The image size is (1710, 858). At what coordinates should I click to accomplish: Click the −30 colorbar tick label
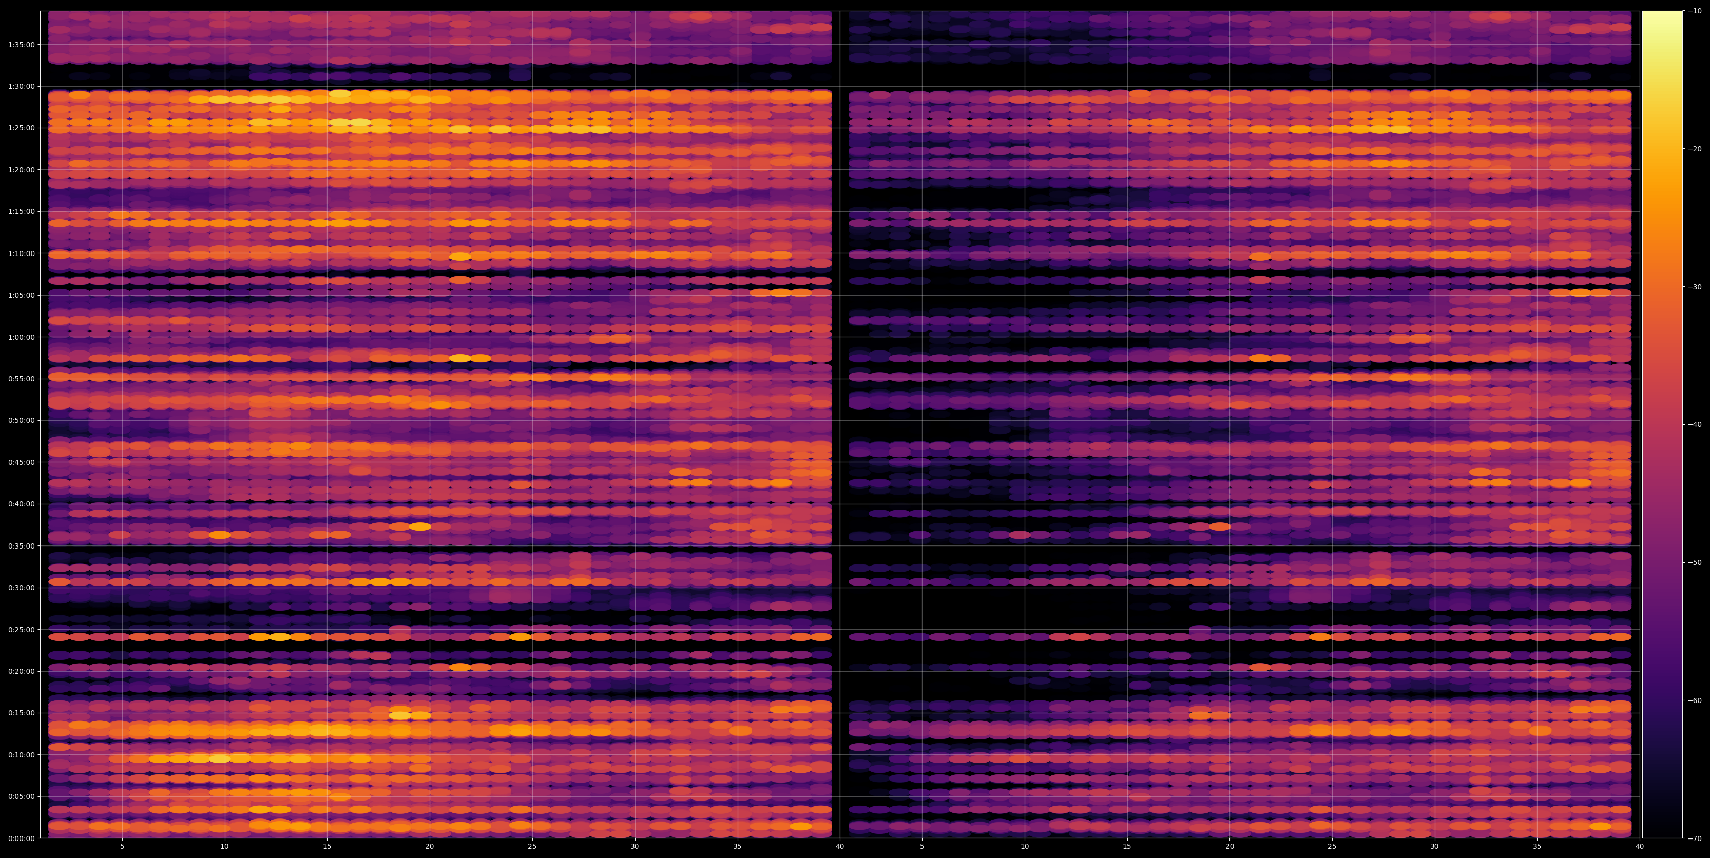pyautogui.click(x=1695, y=287)
